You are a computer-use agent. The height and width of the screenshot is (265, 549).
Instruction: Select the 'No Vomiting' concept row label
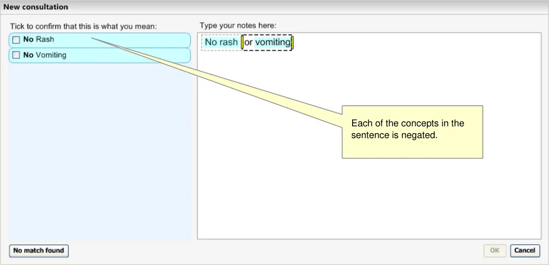click(x=45, y=55)
